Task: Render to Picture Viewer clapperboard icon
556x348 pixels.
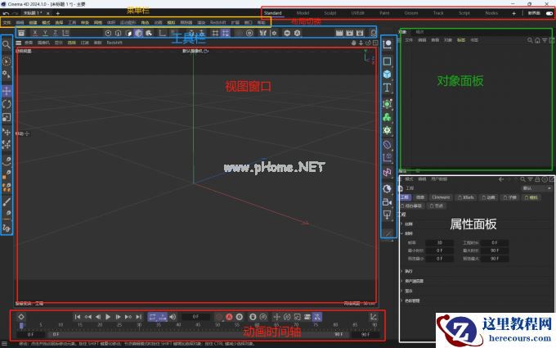Action: [x=350, y=33]
